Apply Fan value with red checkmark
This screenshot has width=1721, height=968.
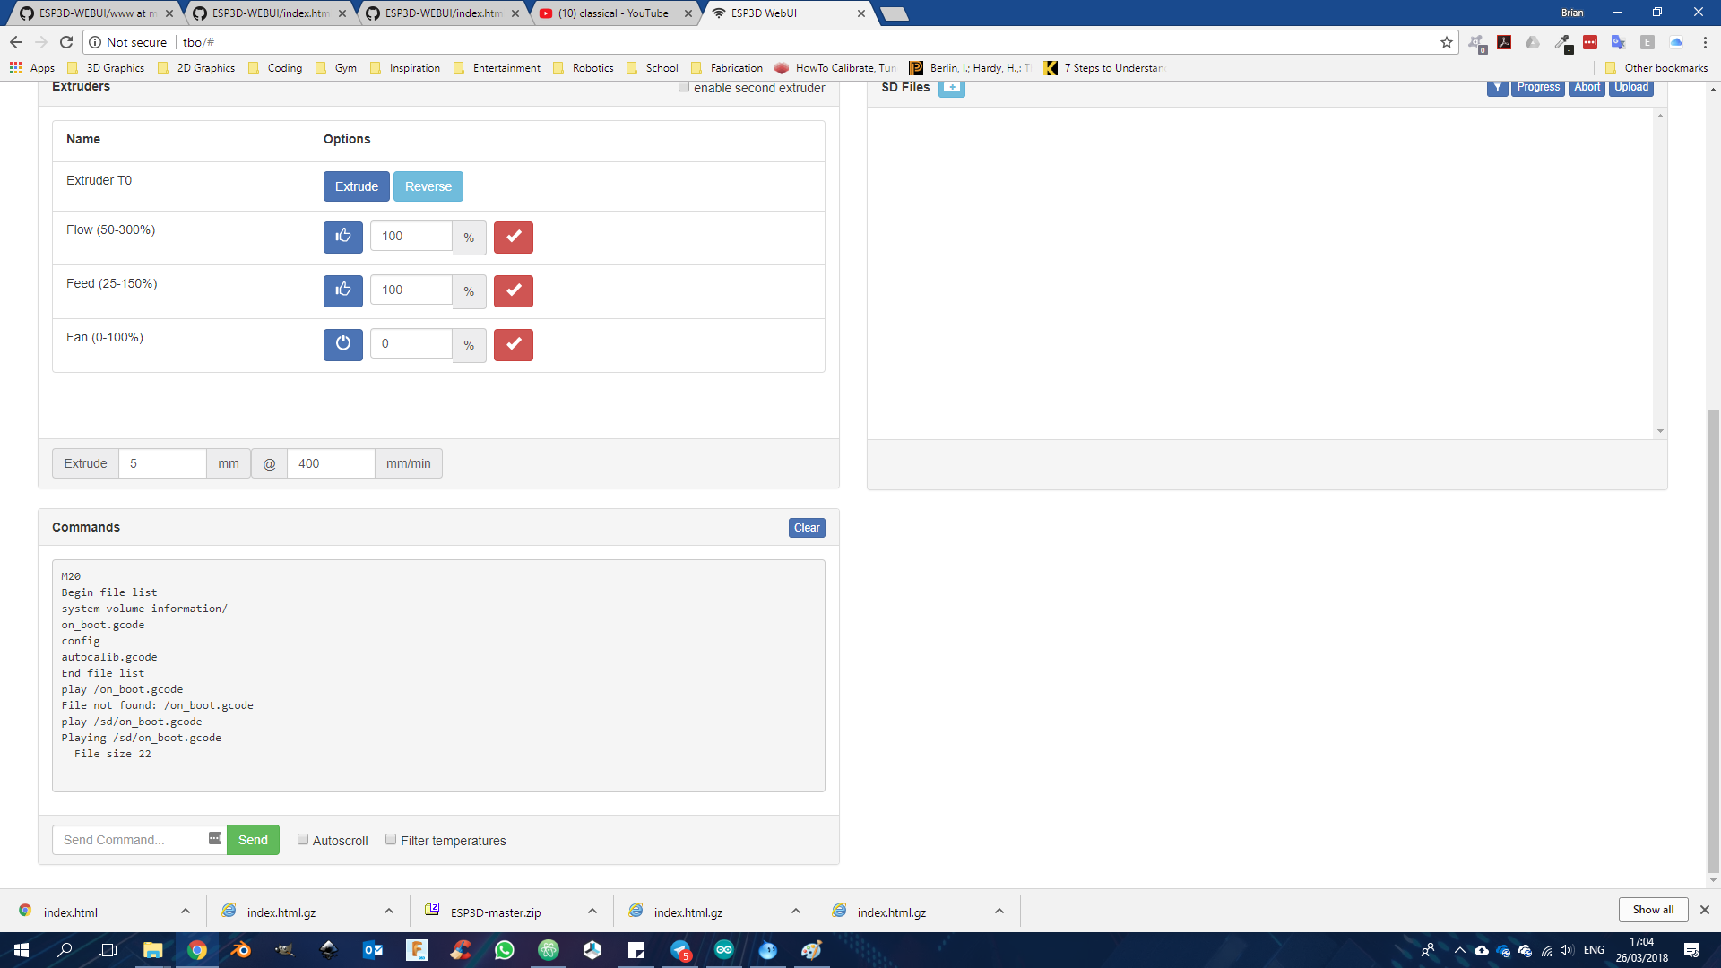pyautogui.click(x=513, y=344)
